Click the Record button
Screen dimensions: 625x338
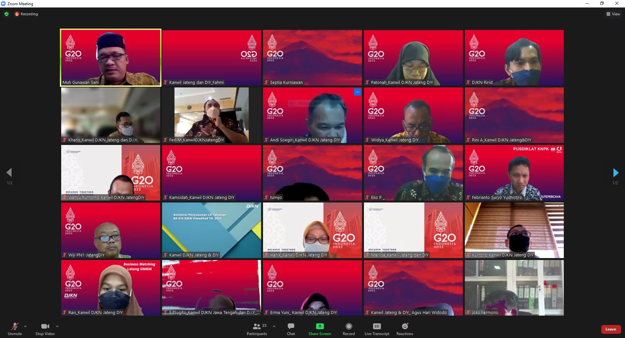(x=349, y=329)
